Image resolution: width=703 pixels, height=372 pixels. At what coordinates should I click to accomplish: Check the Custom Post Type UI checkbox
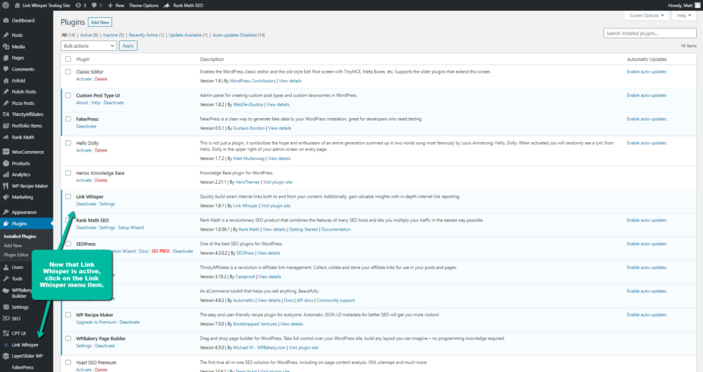pyautogui.click(x=68, y=95)
